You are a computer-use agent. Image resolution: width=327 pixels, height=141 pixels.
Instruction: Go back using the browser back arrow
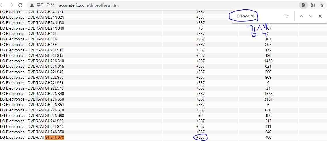[x=2, y=5]
